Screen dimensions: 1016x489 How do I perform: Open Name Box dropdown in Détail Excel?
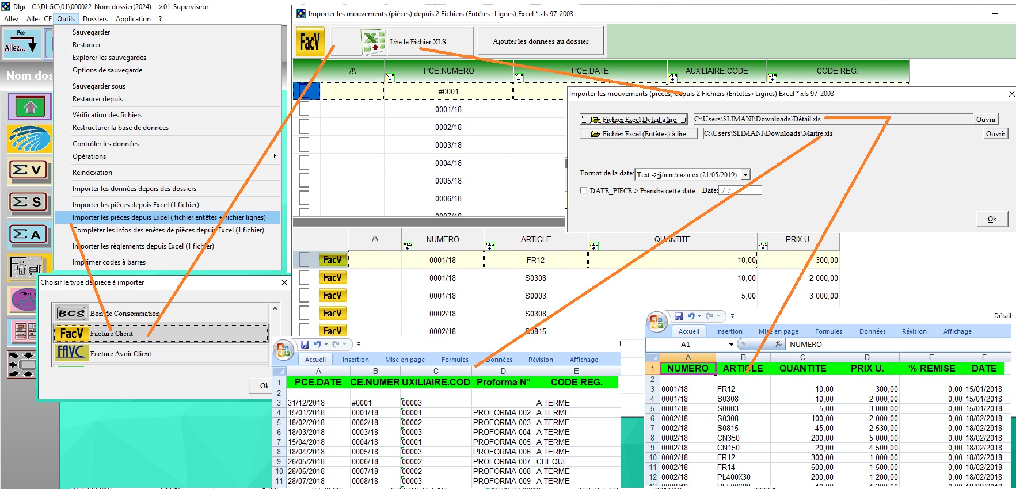731,345
